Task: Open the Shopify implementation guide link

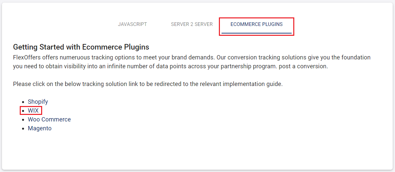Action: (x=38, y=102)
